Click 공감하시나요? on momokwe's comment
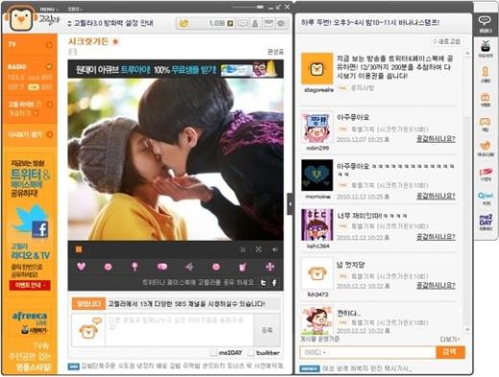Screen dimensions: 499x377 tap(436, 196)
